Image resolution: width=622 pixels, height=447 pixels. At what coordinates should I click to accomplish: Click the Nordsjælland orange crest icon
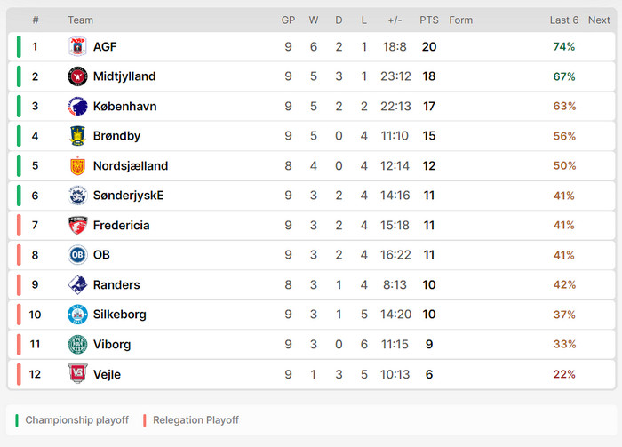[78, 166]
